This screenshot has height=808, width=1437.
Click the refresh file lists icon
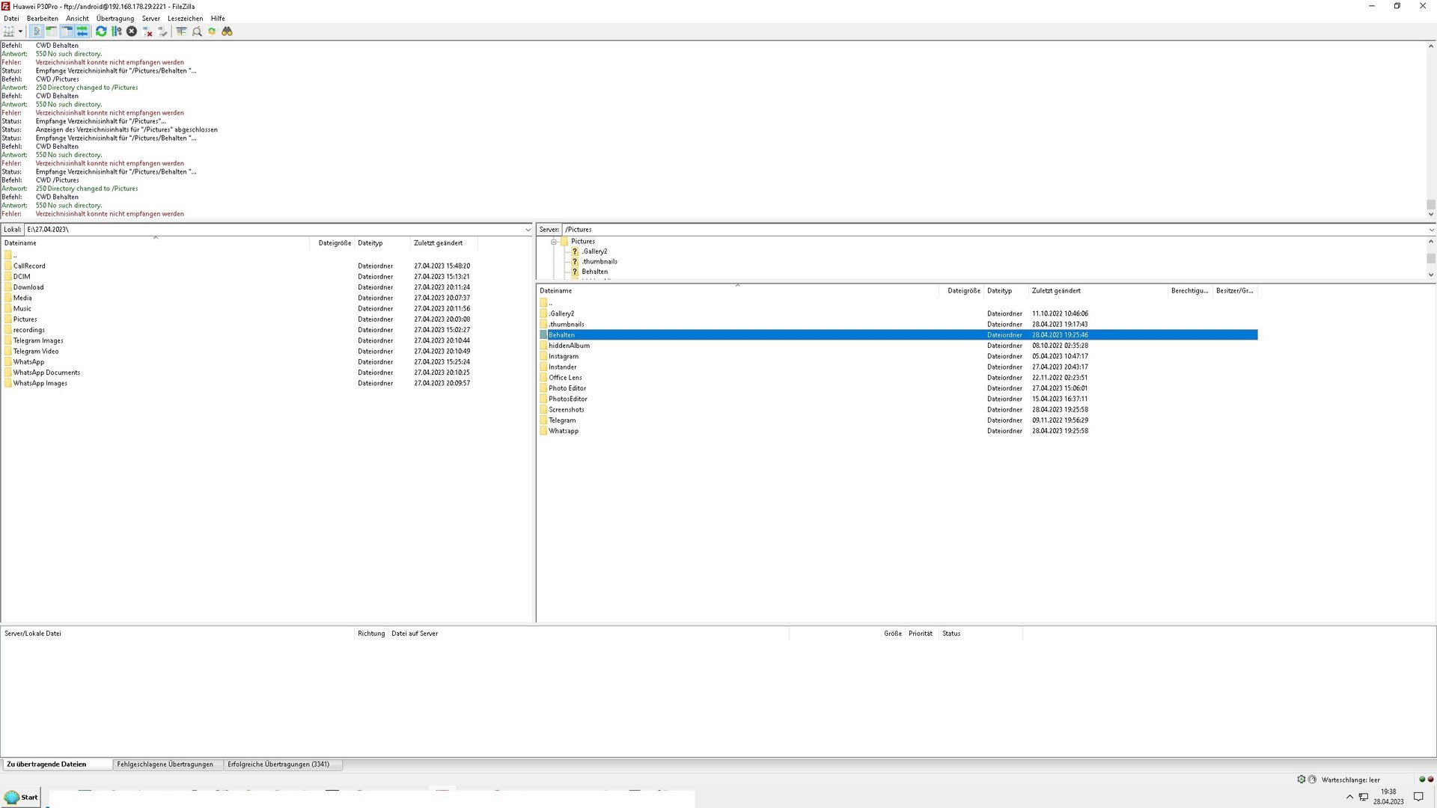tap(101, 31)
